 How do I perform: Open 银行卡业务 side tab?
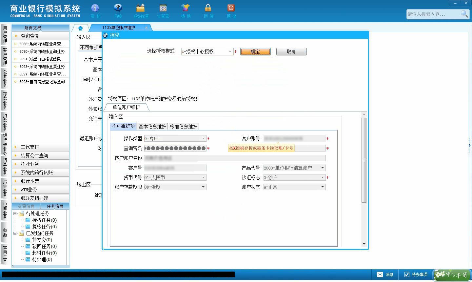click(5, 144)
